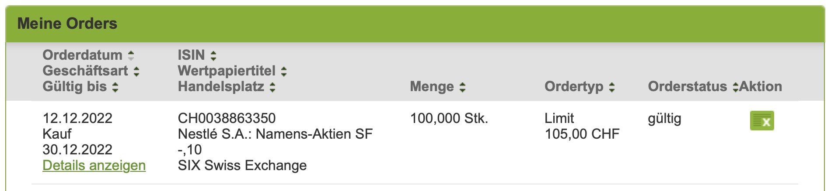
Task: Click the SIX Swiss Exchange trading venue
Action: 242,165
